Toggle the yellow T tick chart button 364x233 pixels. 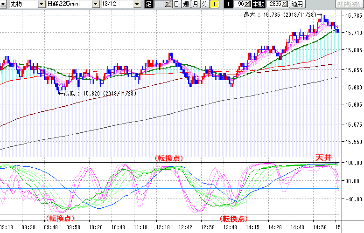pos(215,4)
